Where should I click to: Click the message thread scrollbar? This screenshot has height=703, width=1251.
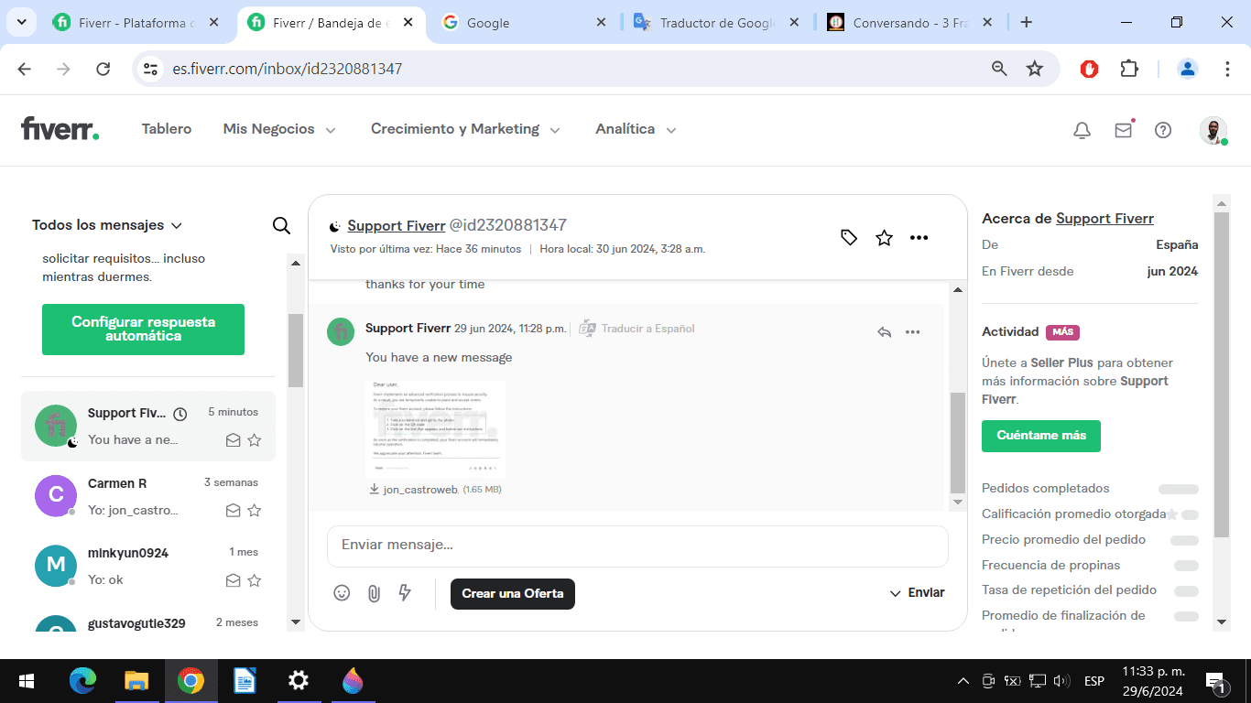point(957,443)
